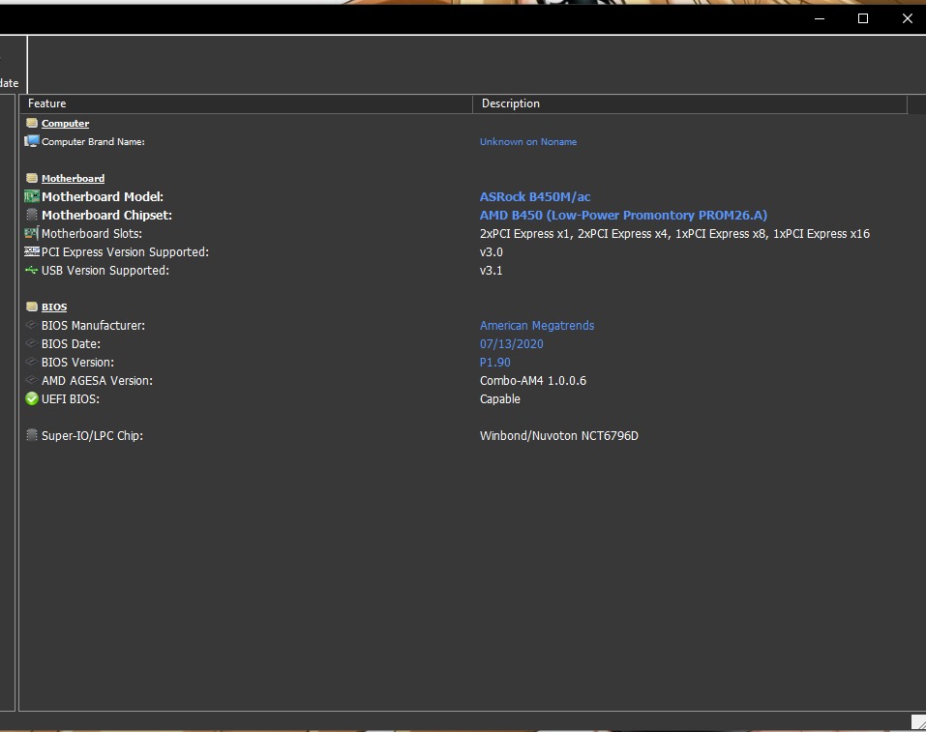Click the 07/13/2020 BIOS date value

pyautogui.click(x=512, y=343)
